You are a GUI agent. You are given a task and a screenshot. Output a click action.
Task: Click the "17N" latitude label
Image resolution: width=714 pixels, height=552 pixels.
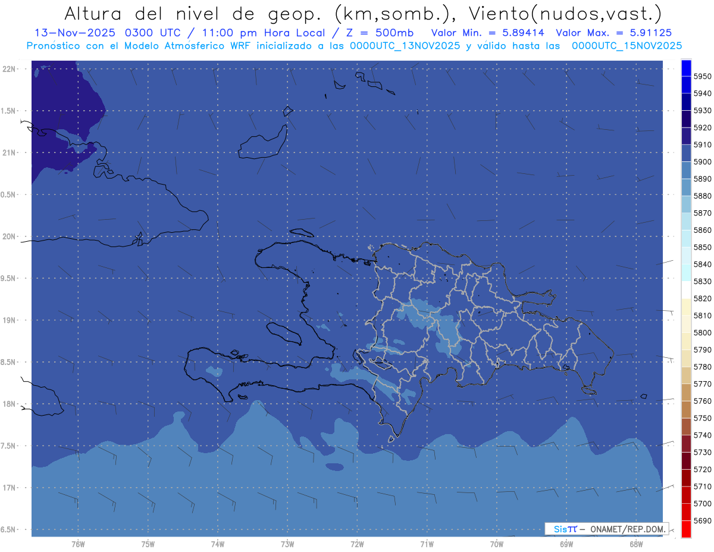tap(10, 488)
